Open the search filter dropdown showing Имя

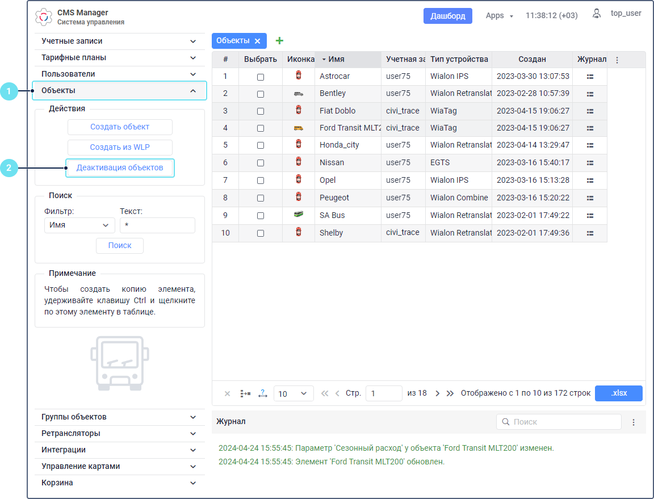pyautogui.click(x=79, y=225)
